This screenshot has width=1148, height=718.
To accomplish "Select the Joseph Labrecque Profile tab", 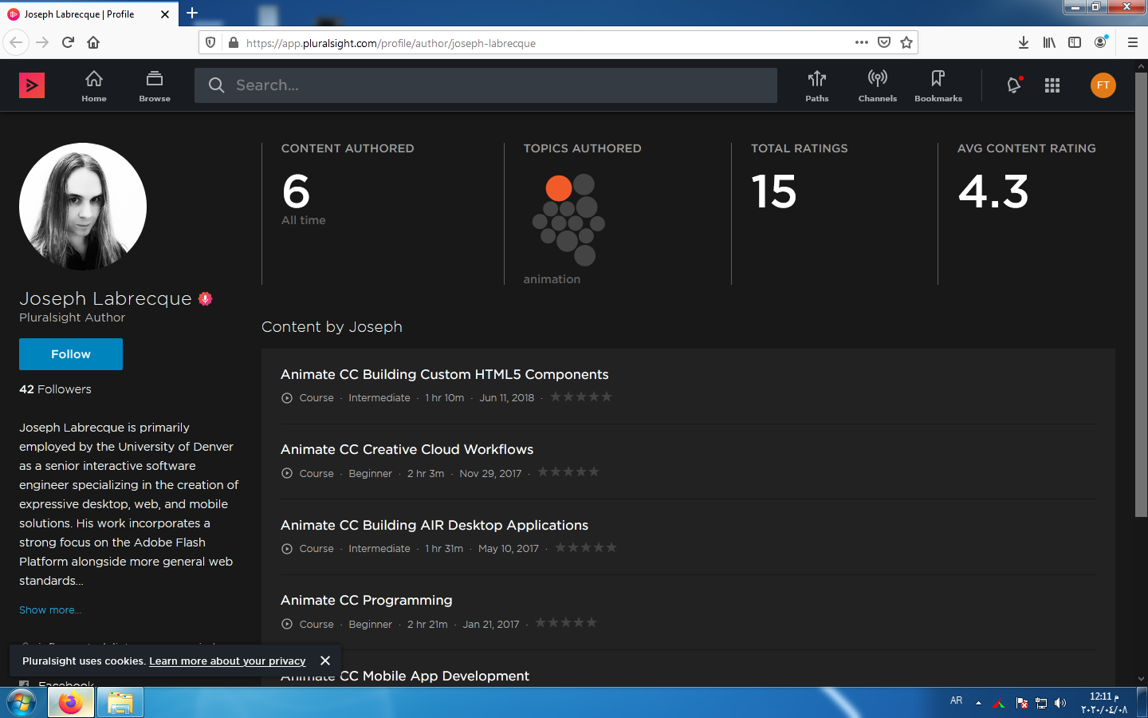I will point(89,14).
